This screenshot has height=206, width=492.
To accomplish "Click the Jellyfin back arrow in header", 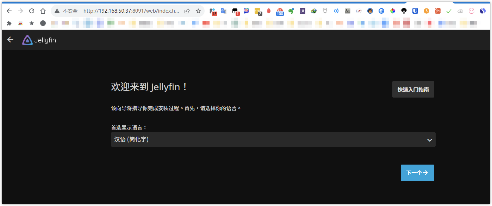I will tap(10, 40).
